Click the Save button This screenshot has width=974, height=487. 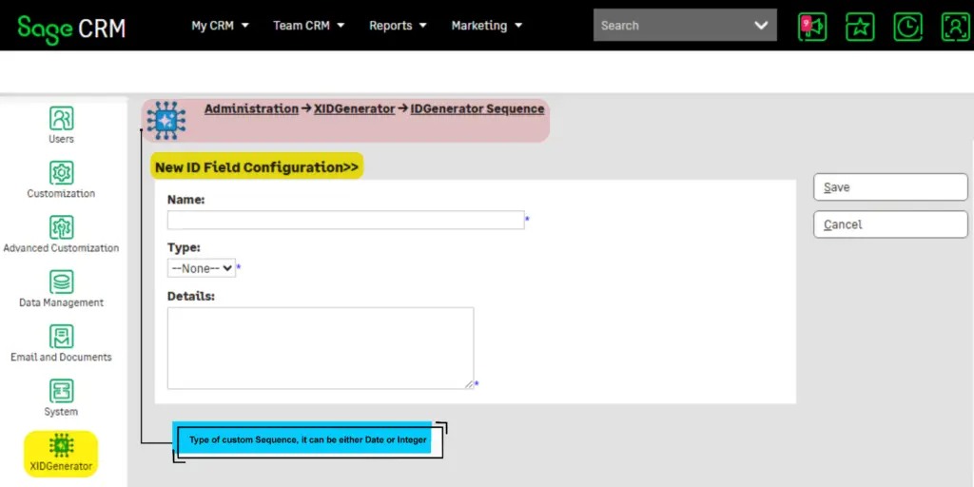889,187
